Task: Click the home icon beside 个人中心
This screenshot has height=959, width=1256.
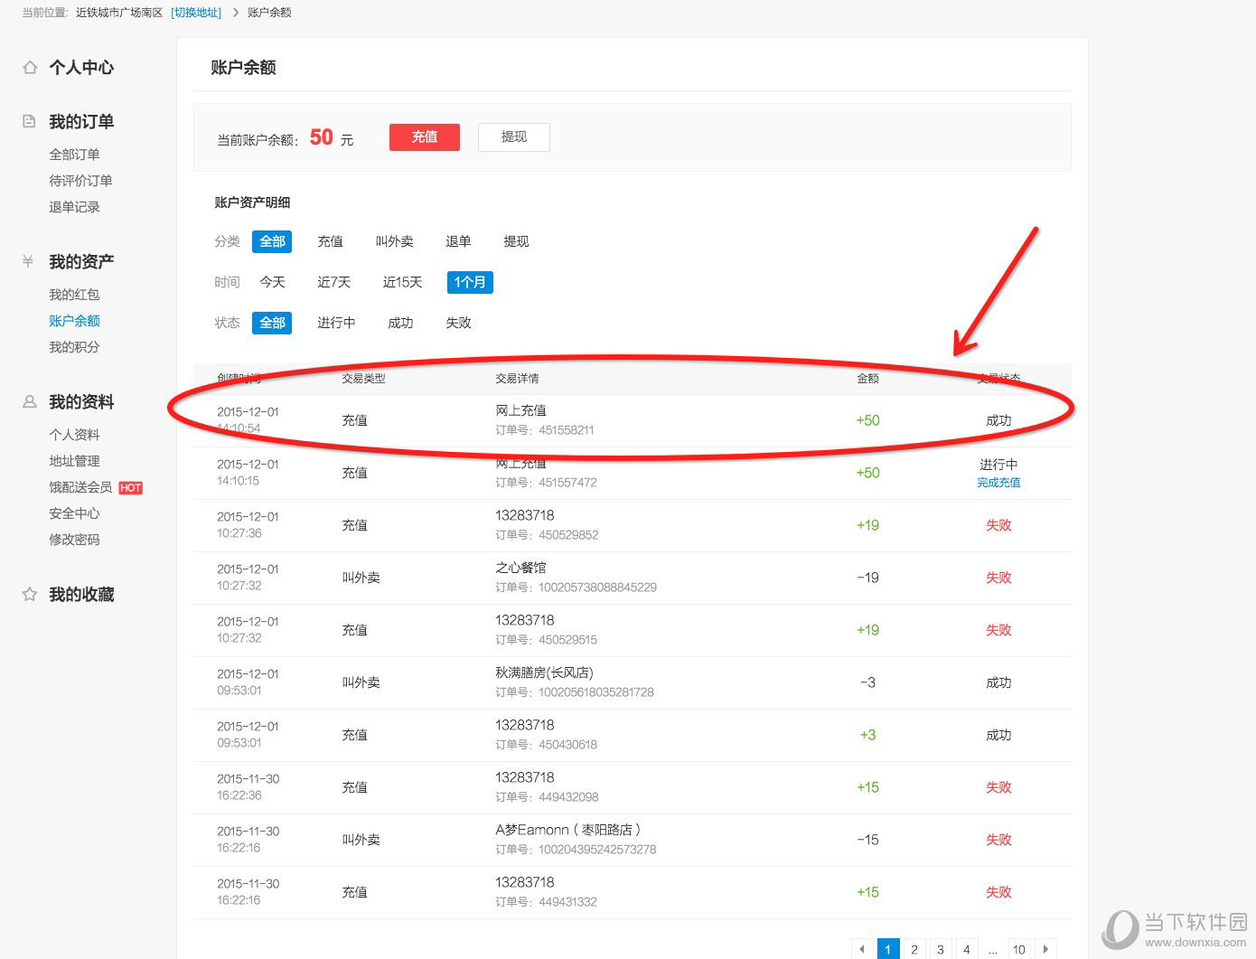Action: pyautogui.click(x=30, y=67)
